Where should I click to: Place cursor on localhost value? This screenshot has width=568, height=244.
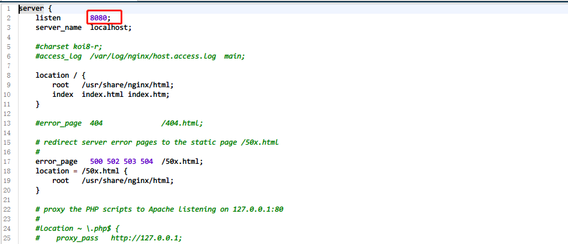tap(109, 28)
